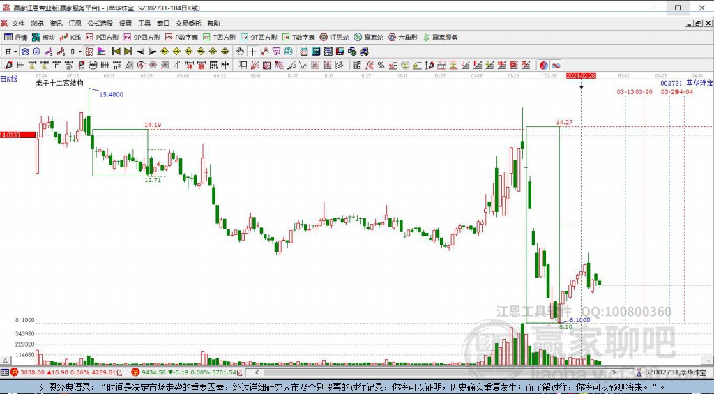Click the up-triangle button below the volume axis
714x394 pixels.
point(5,360)
